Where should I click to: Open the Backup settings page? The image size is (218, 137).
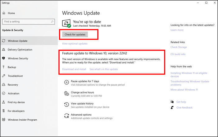tap(29, 67)
